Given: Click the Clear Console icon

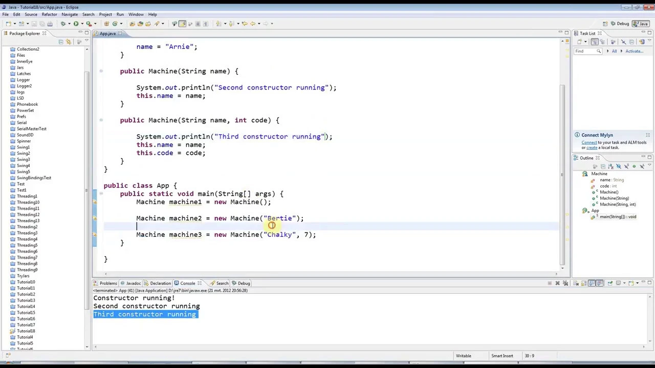Looking at the screenshot, I should 576,283.
